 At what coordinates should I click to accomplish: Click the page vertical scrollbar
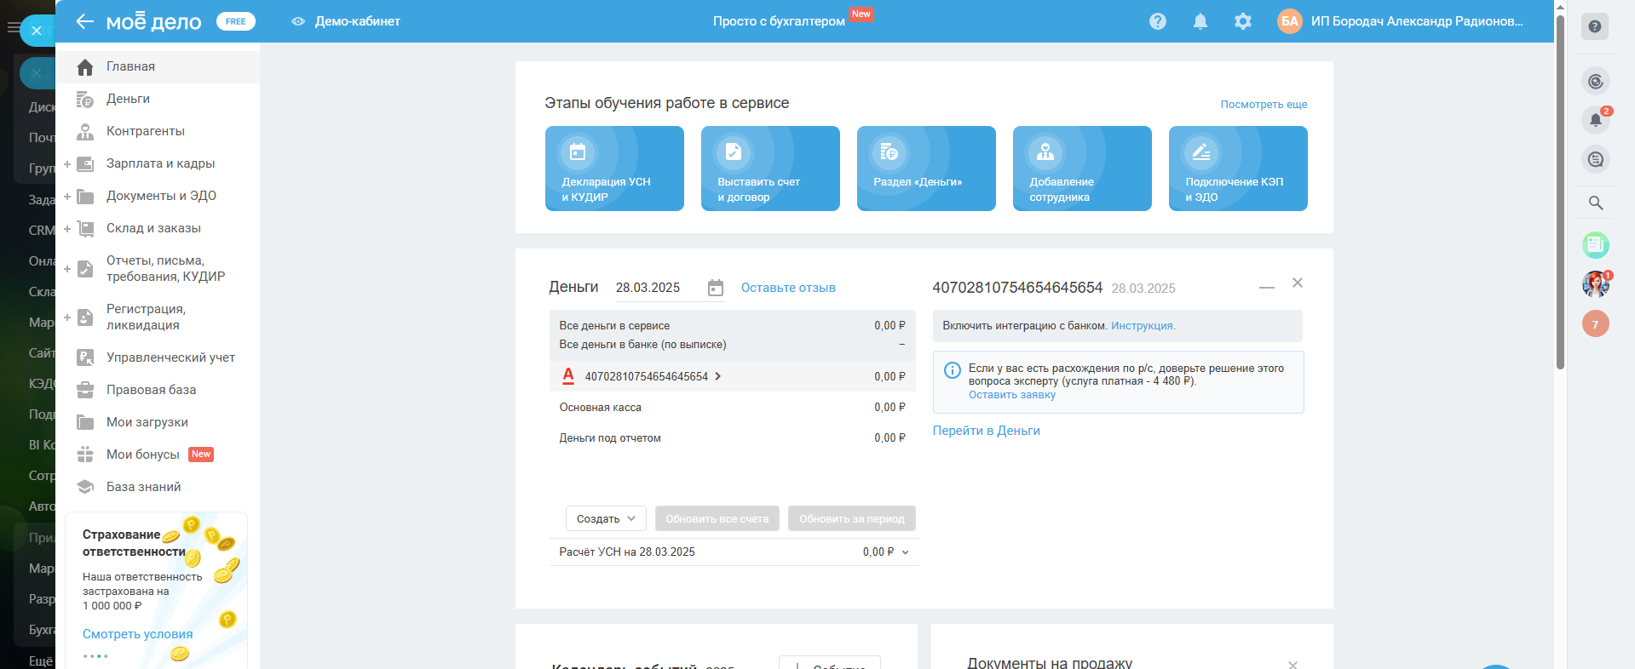coord(1560,192)
